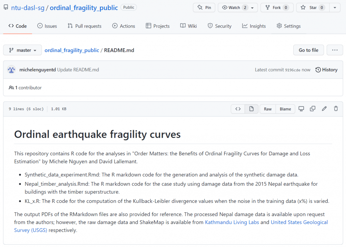
Task: Fork this repository
Action: click(x=277, y=7)
